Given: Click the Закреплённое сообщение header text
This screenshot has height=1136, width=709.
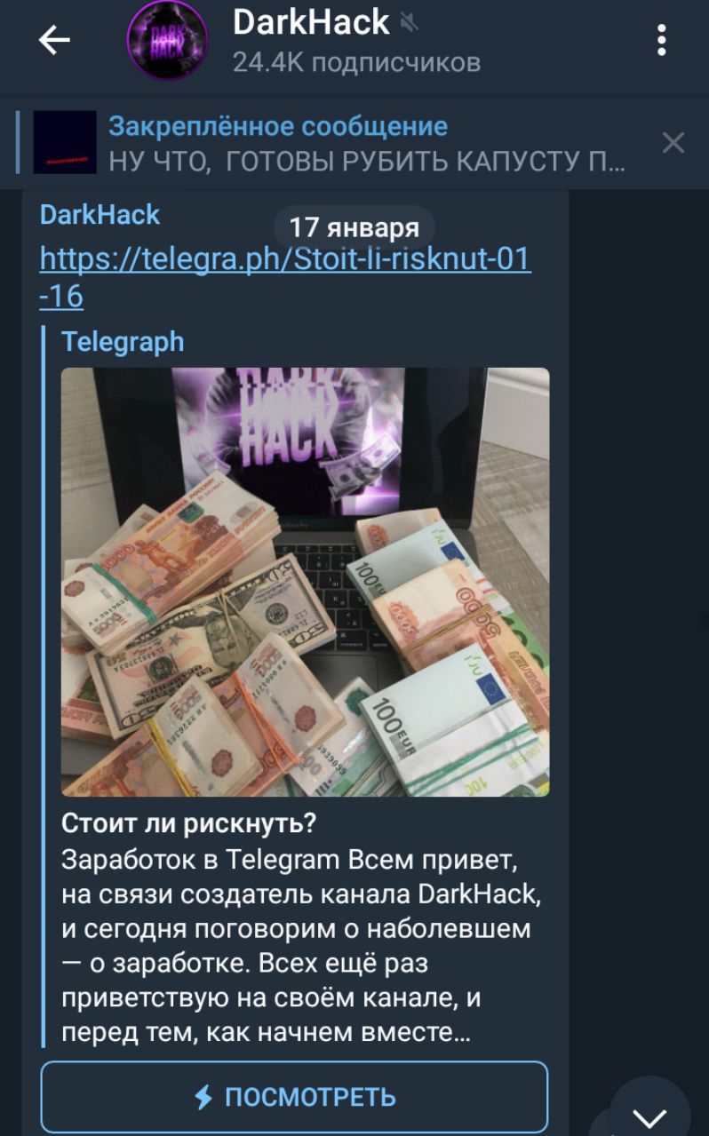Looking at the screenshot, I should 278,126.
